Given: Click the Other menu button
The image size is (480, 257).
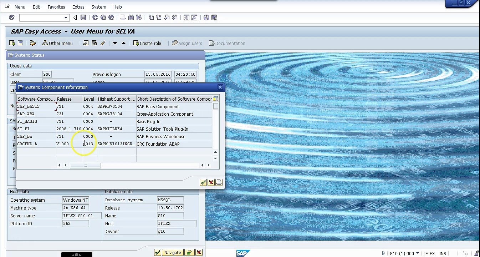Looking at the screenshot, I should pos(57,43).
